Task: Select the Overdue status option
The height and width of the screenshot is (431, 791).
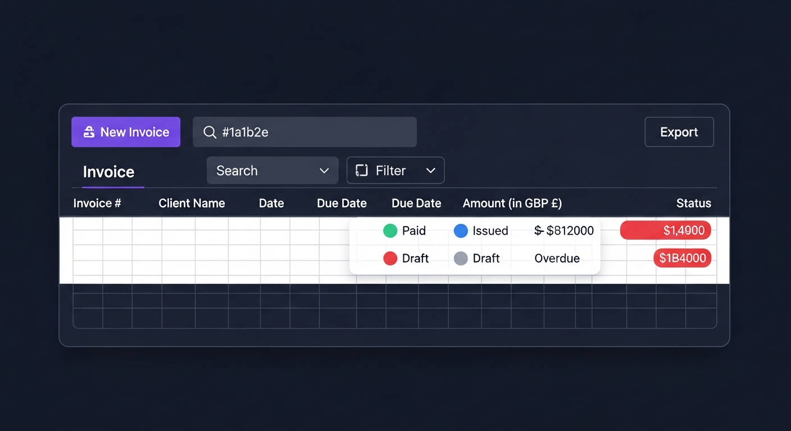Action: coord(557,258)
